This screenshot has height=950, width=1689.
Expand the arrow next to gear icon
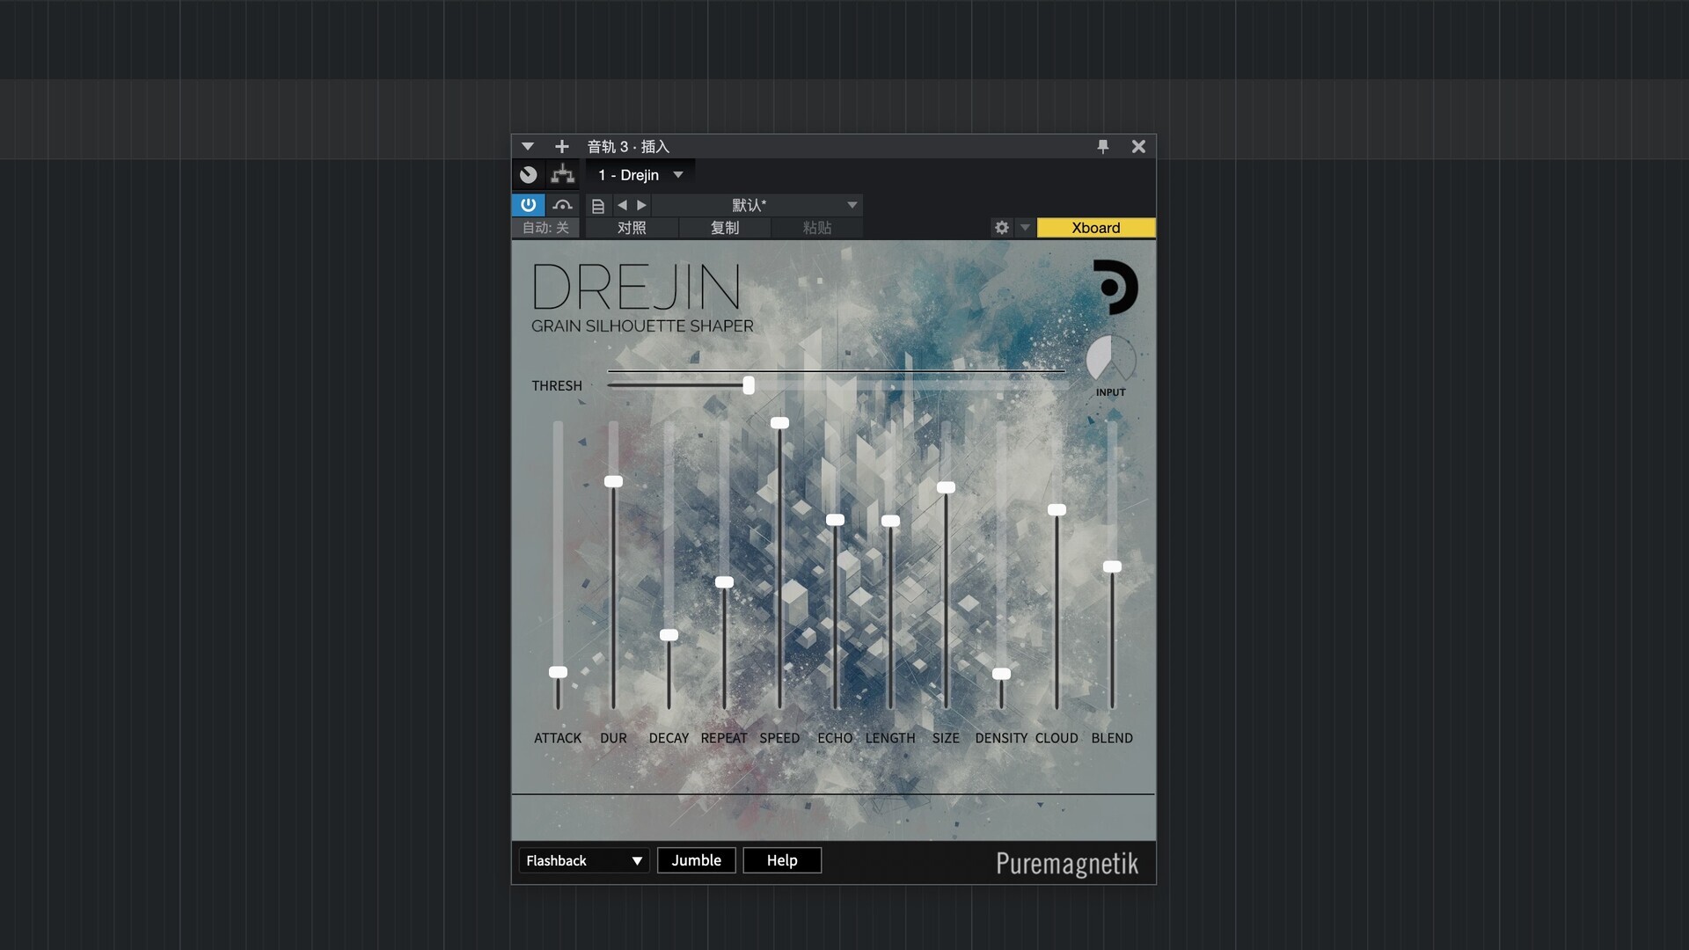pyautogui.click(x=1025, y=228)
